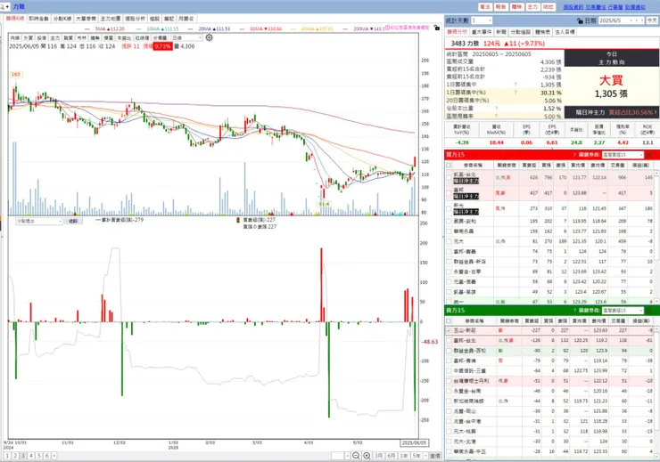Click buyer list scroll-up arrow
Image resolution: width=660 pixels, height=462 pixels.
[656, 173]
